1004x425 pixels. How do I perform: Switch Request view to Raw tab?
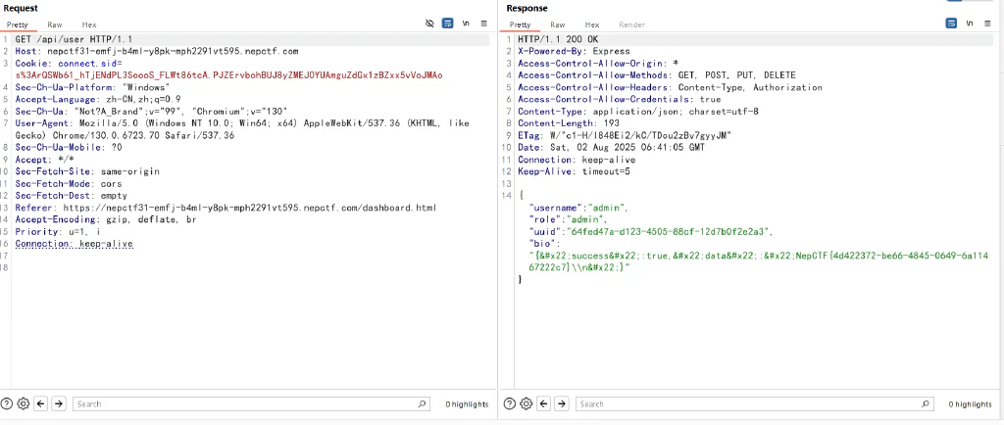point(55,24)
